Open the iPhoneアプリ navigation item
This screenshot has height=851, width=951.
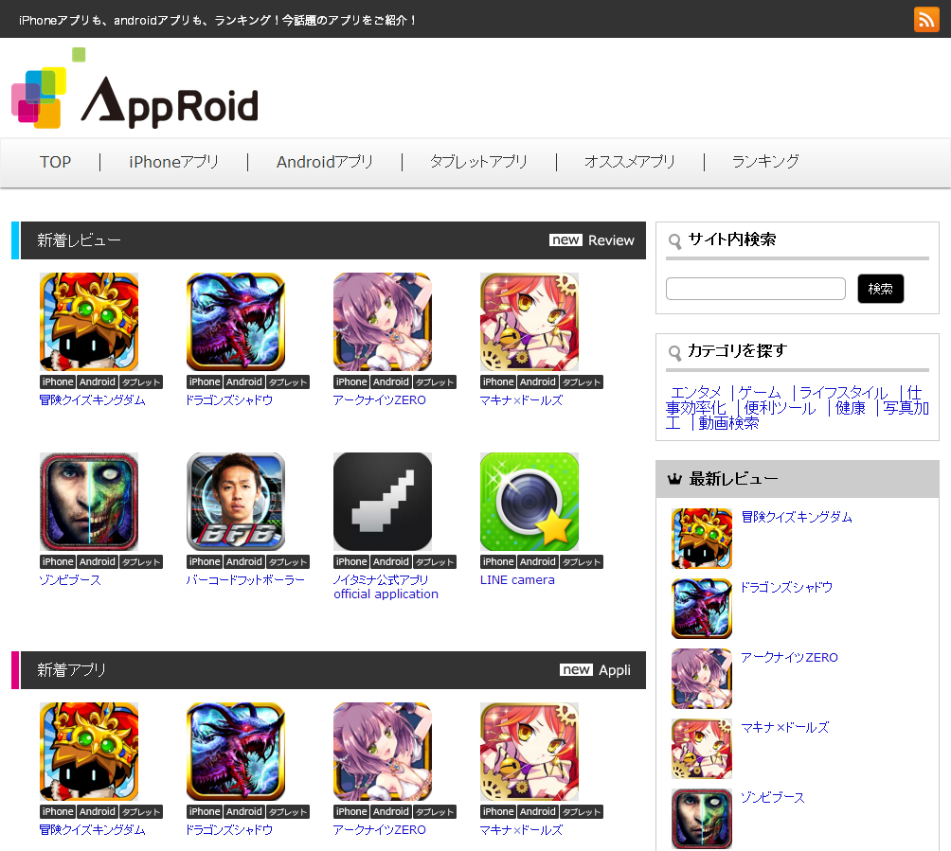pyautogui.click(x=173, y=162)
